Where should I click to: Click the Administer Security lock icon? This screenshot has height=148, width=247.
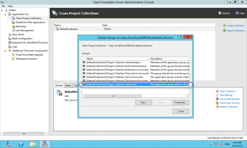click(217, 103)
